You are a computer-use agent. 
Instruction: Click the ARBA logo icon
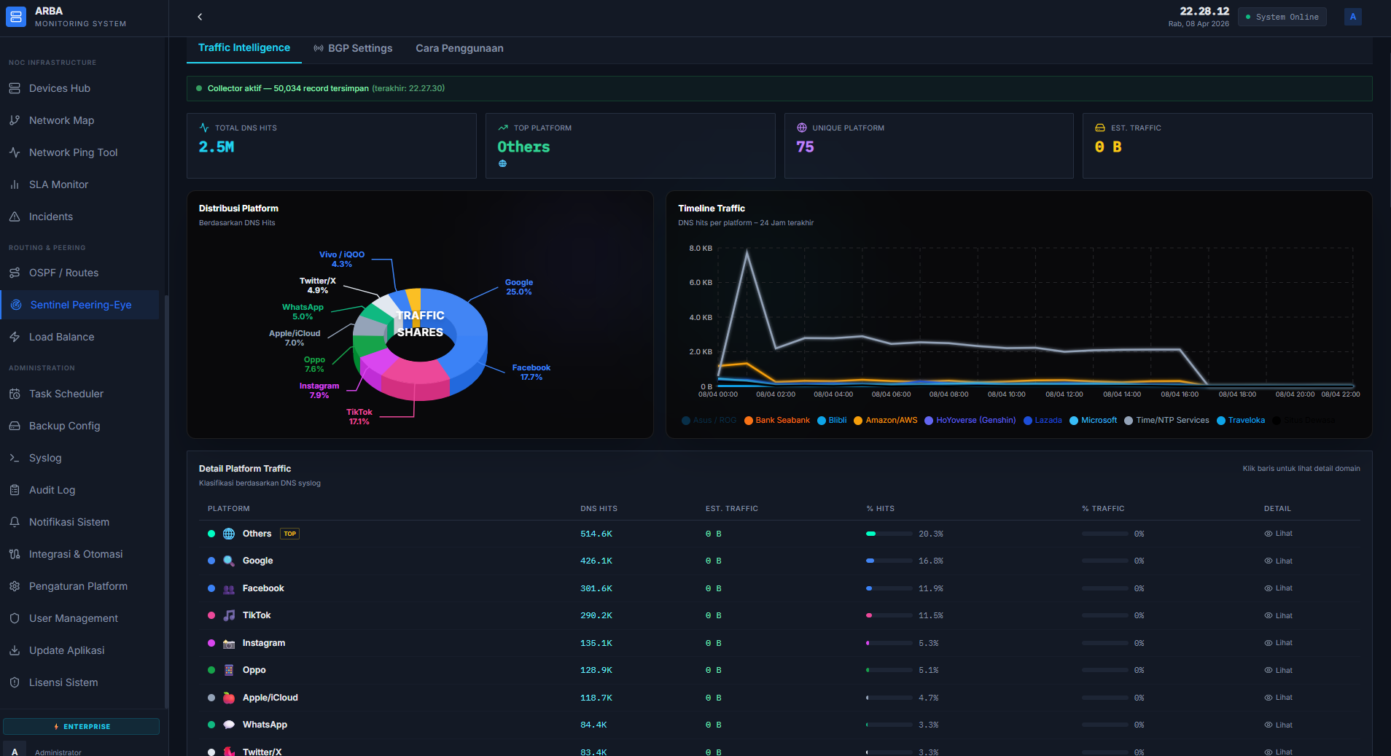tap(16, 17)
